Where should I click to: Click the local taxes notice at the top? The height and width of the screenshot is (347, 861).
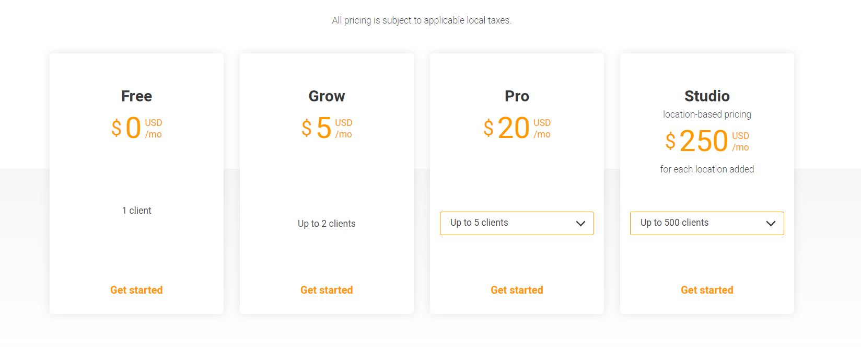click(x=422, y=20)
